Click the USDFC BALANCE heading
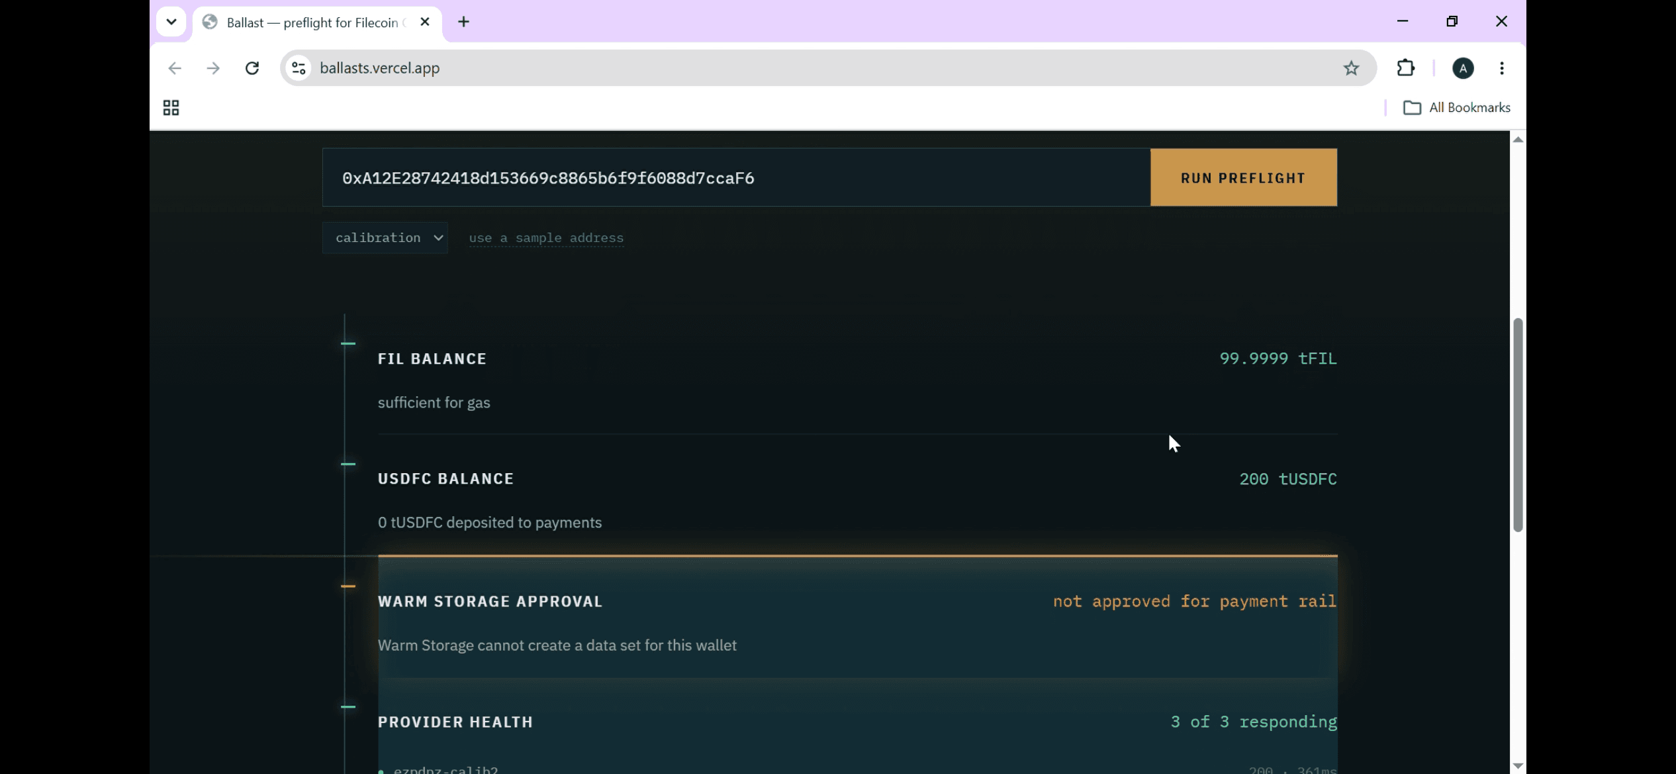The image size is (1676, 774). [x=445, y=479]
